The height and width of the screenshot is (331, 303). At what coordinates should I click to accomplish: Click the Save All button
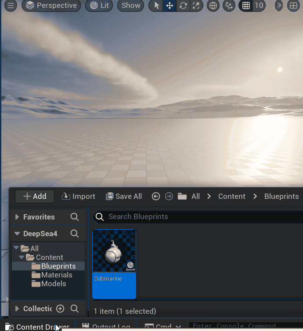124,196
